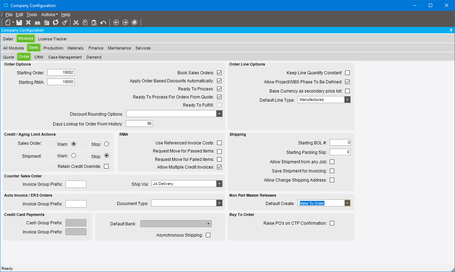Image resolution: width=455 pixels, height=272 pixels.
Task: Select the Finance tab
Action: (x=96, y=48)
